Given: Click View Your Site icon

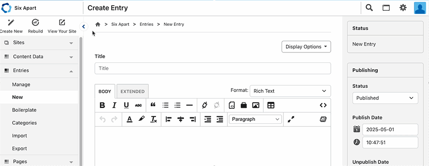Looking at the screenshot, I should tap(62, 22).
